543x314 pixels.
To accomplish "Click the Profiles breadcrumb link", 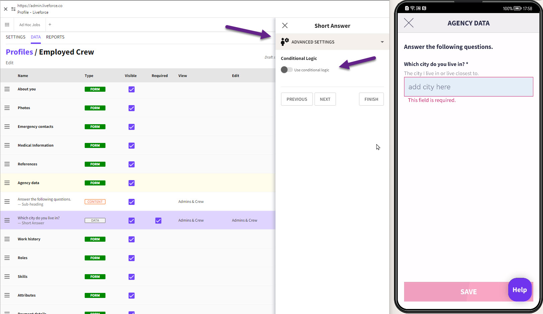I will (19, 52).
